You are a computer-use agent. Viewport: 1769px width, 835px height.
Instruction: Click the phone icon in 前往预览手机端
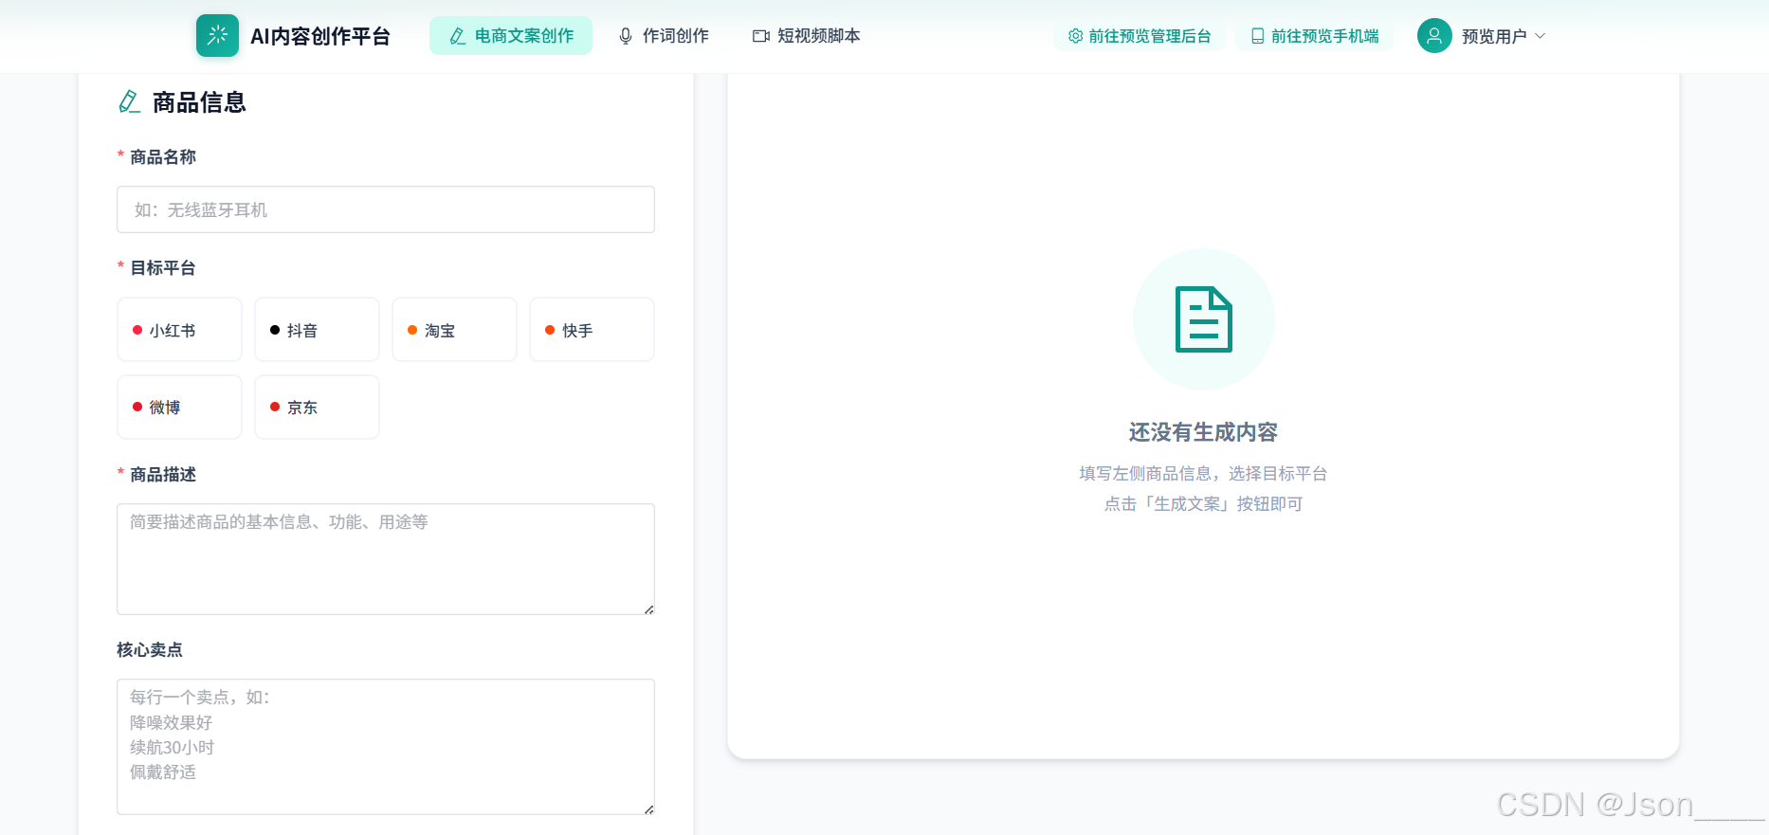click(x=1257, y=36)
